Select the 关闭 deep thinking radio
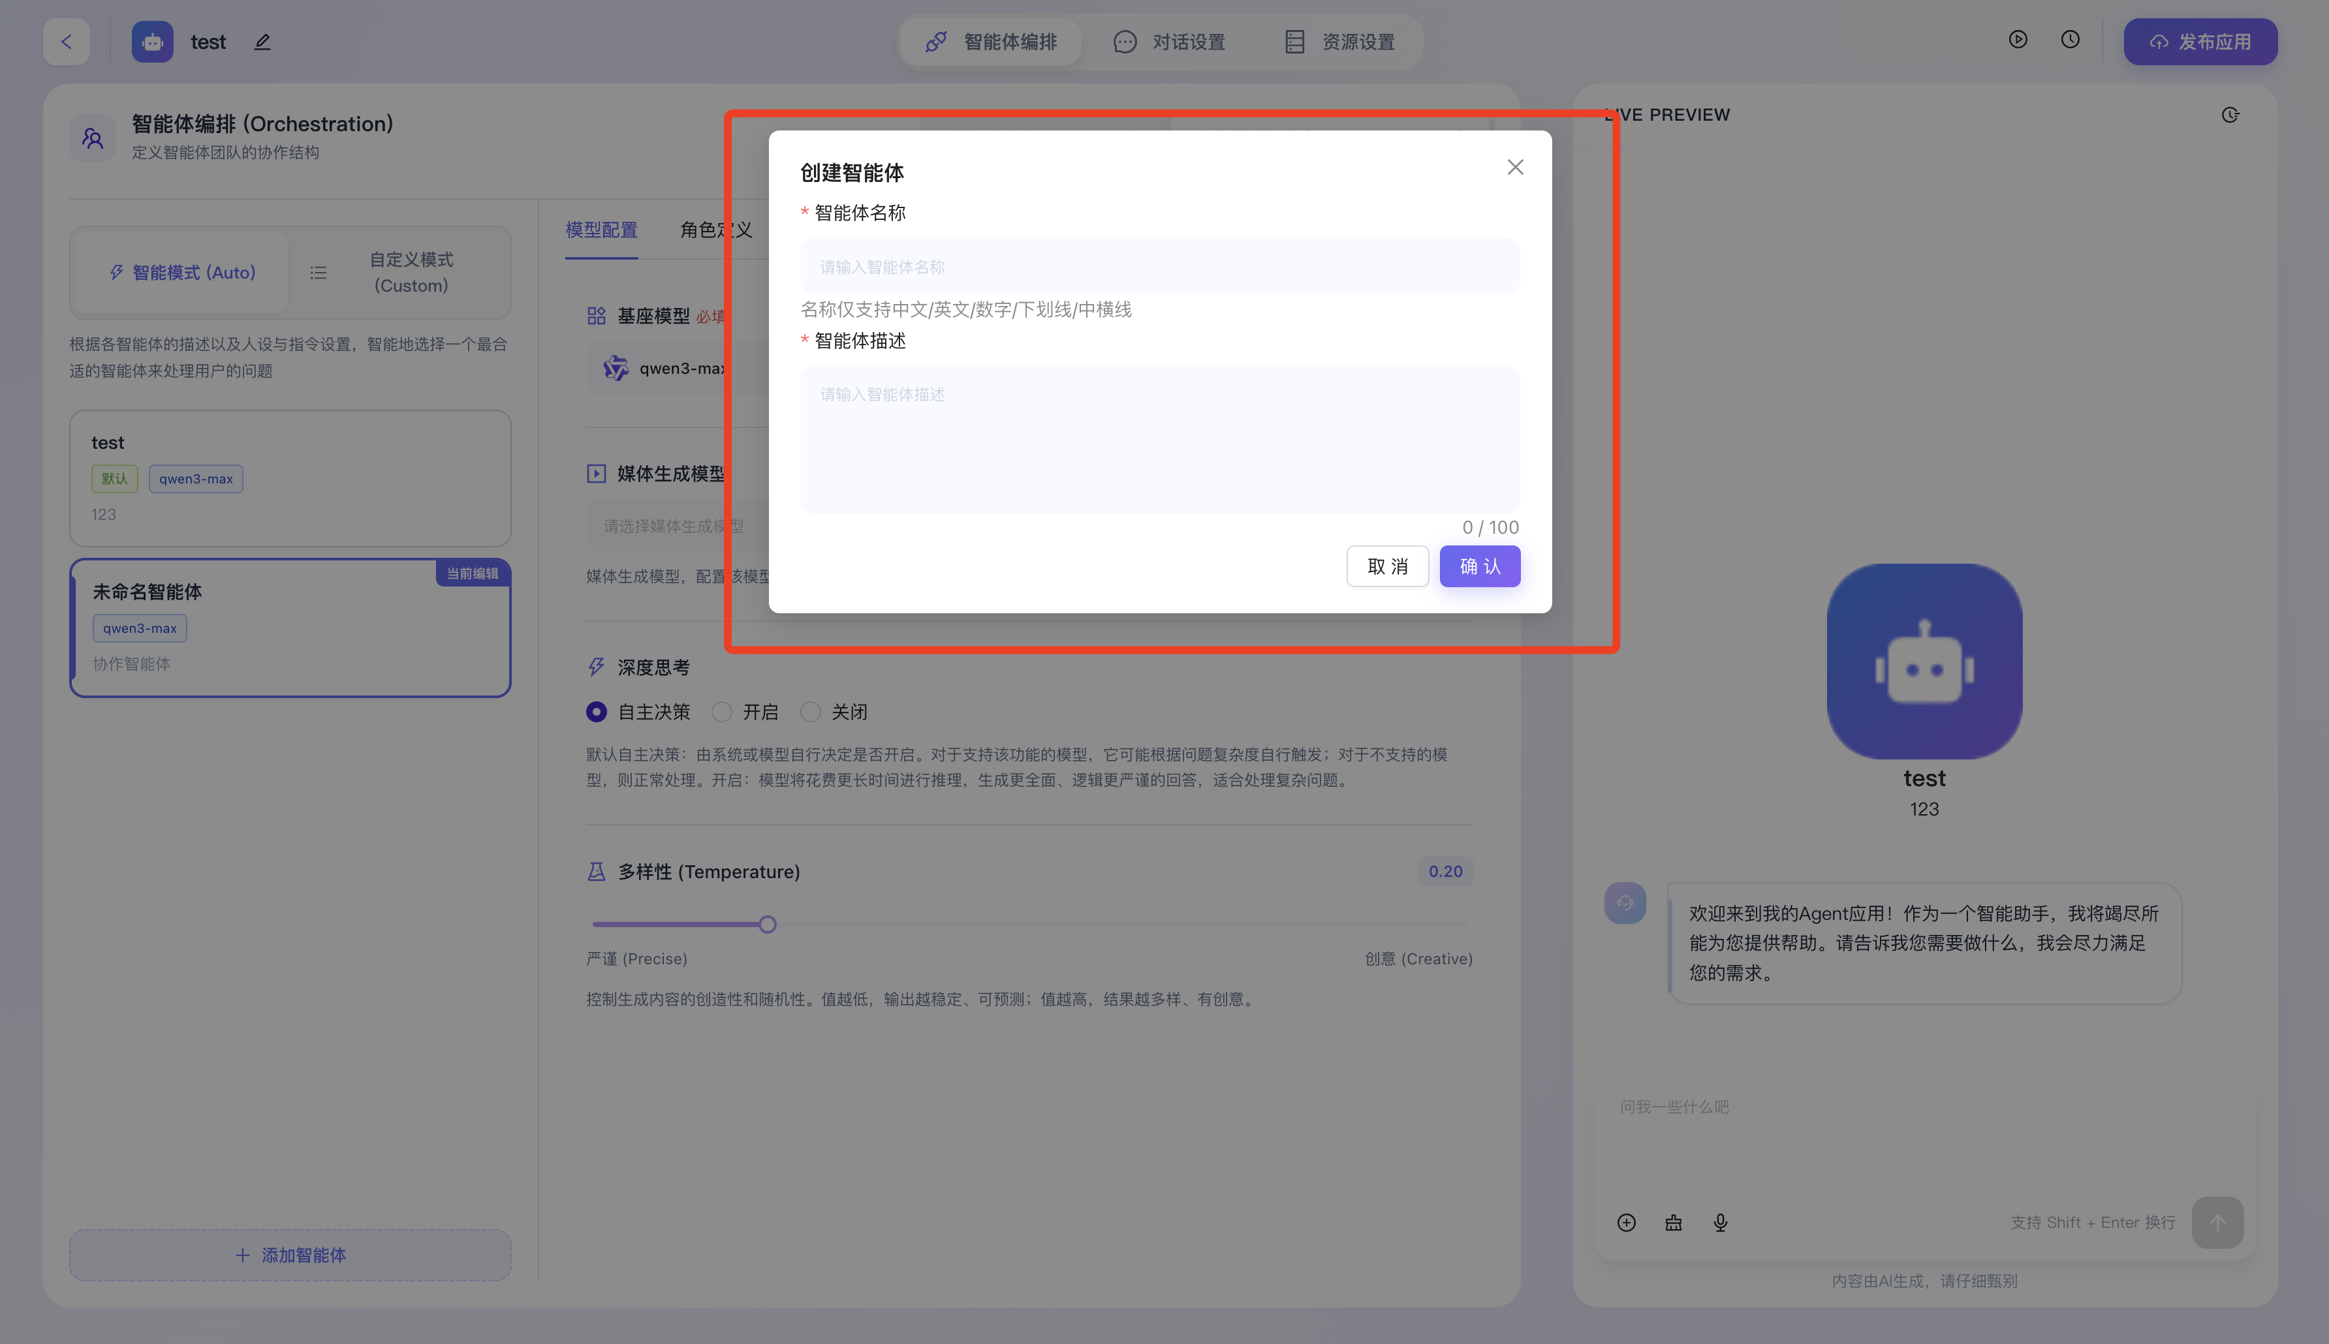The width and height of the screenshot is (2329, 1344). pyautogui.click(x=811, y=712)
